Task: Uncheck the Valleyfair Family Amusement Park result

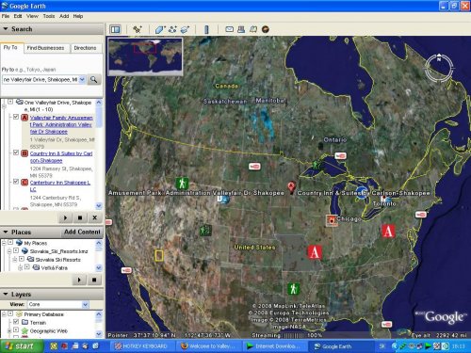Action: 16,117
